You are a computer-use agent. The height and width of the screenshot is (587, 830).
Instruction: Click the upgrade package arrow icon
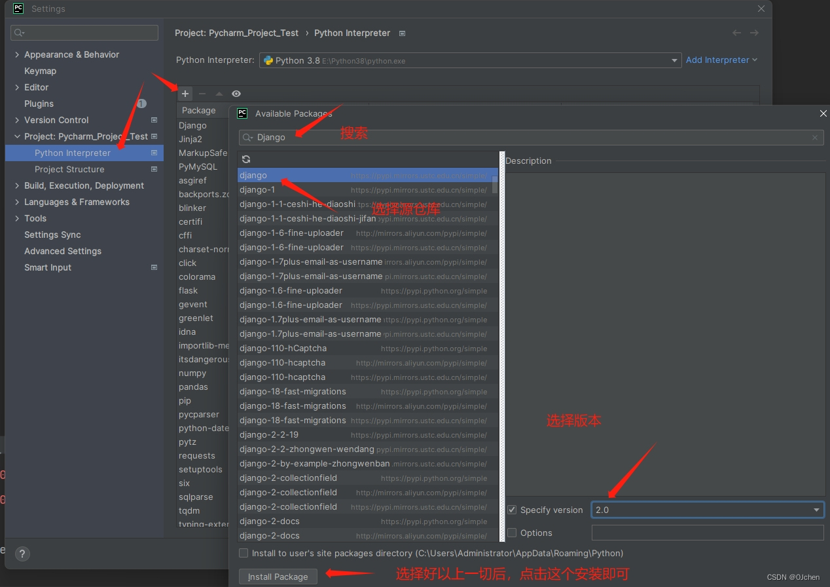(x=219, y=94)
